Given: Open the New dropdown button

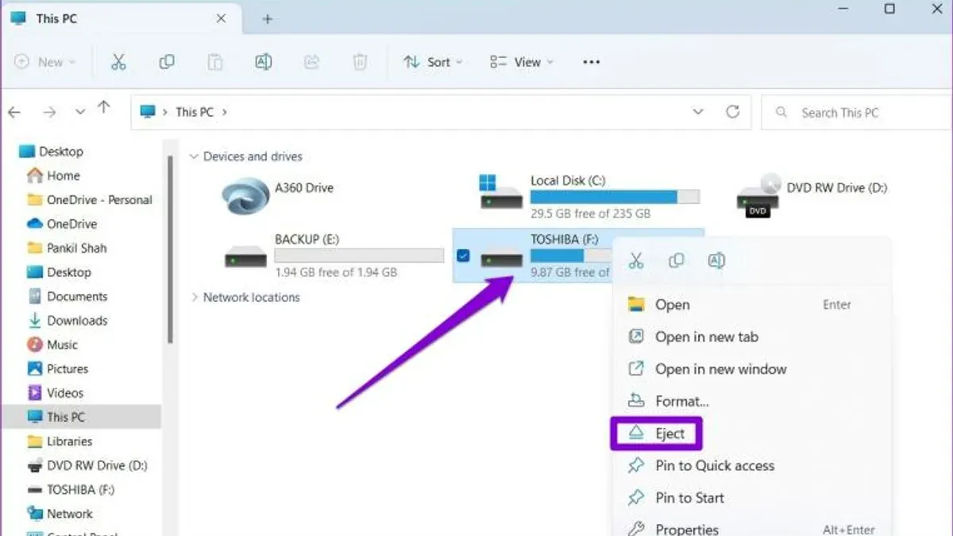Looking at the screenshot, I should (x=45, y=62).
